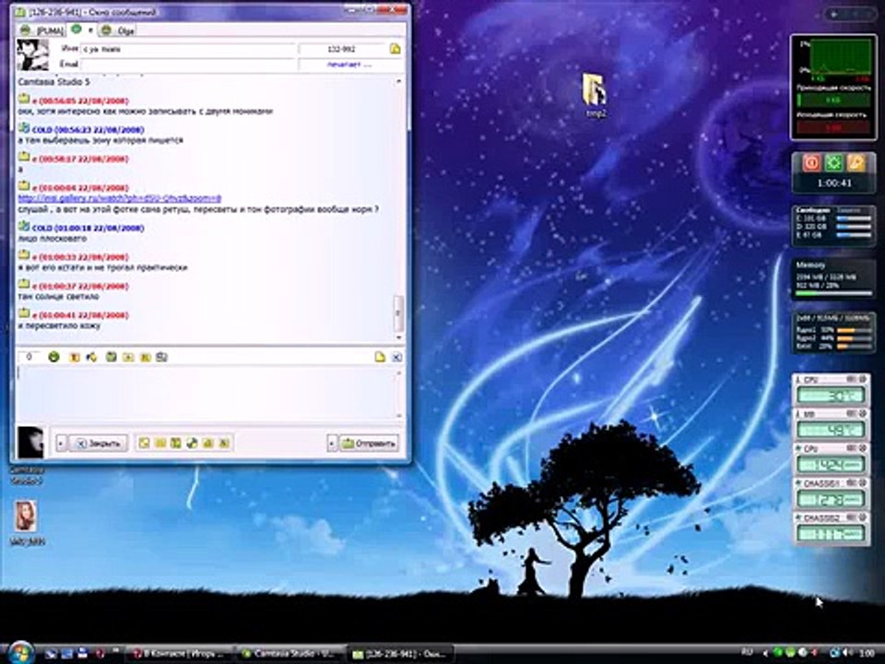Click the Имя name field
This screenshot has height=664, width=885.
(x=188, y=49)
